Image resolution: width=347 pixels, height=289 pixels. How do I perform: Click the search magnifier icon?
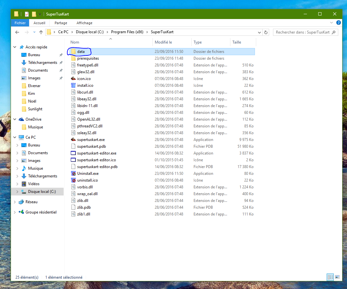point(334,32)
